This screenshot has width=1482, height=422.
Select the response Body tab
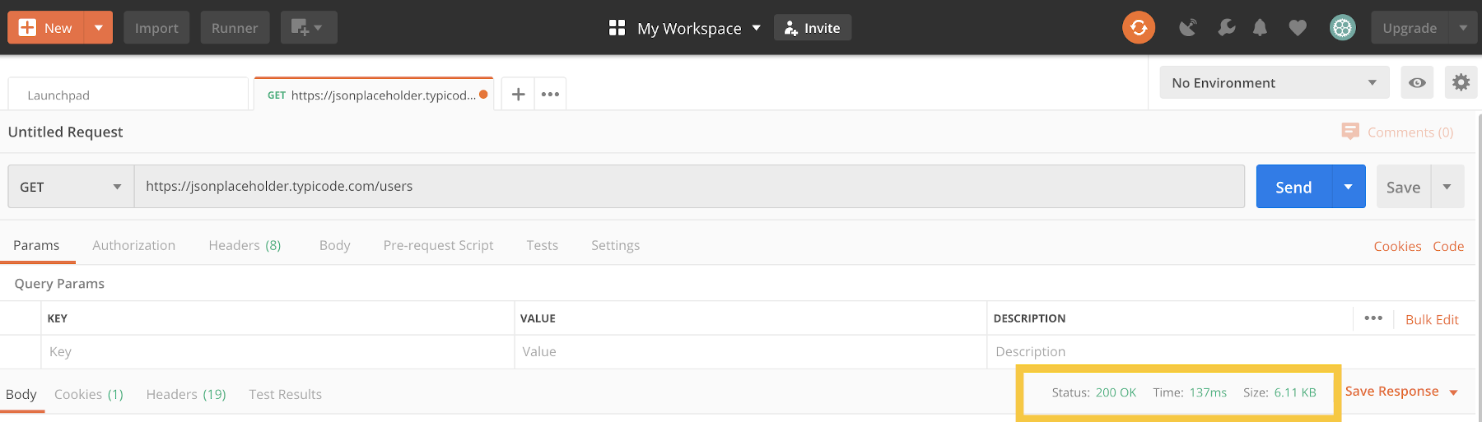pos(21,394)
